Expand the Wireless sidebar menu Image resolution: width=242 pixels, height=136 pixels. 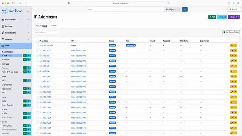coord(16,39)
